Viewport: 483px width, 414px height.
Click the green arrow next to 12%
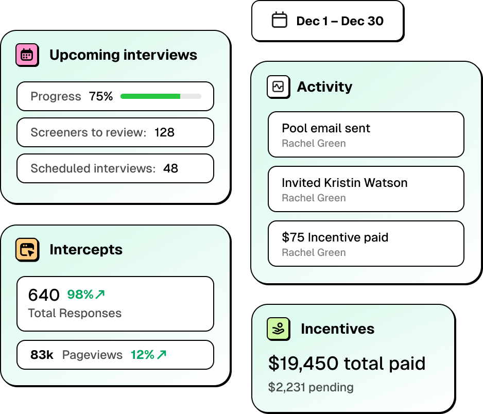click(162, 354)
